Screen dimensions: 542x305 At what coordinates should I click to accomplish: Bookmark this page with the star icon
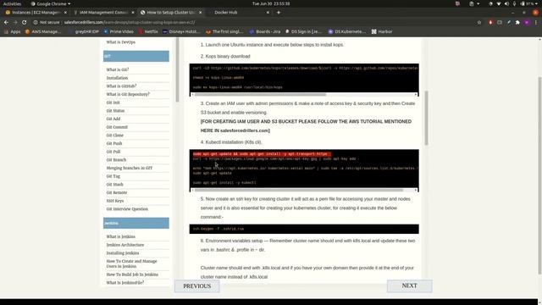(479, 22)
